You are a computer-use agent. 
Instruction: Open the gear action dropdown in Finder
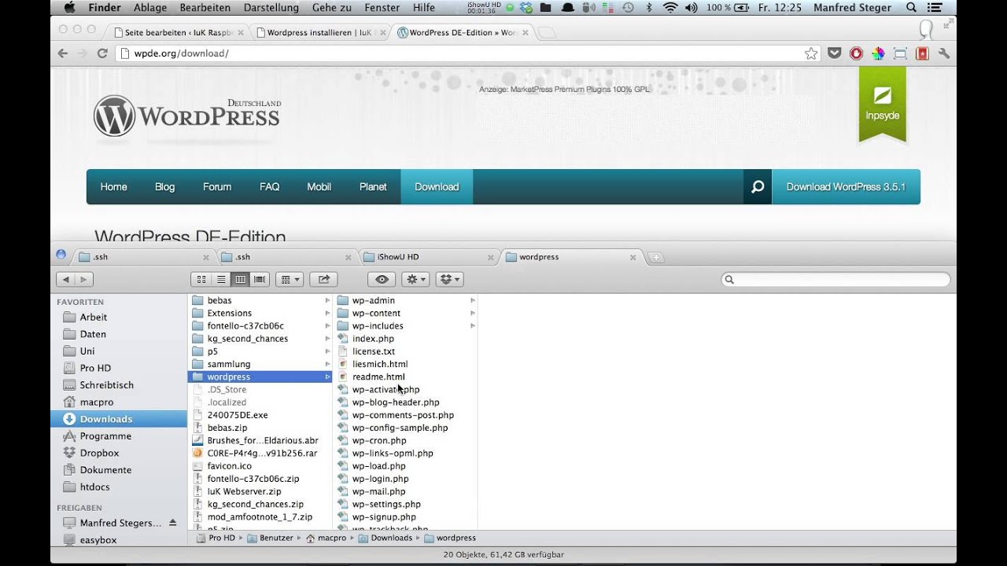point(415,279)
